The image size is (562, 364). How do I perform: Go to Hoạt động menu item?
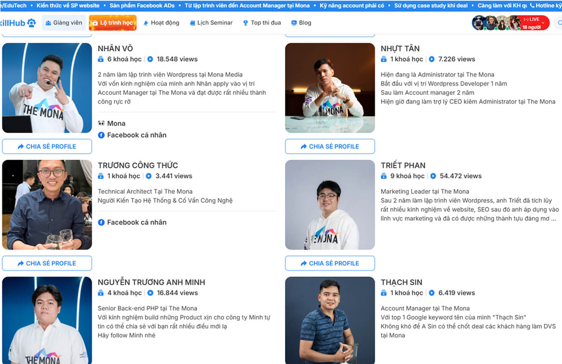(x=161, y=23)
